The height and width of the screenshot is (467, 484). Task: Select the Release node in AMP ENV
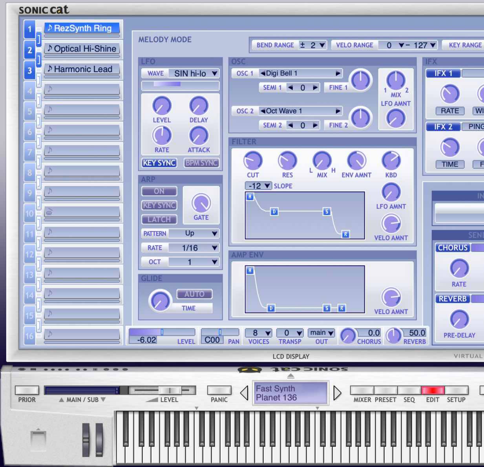(x=342, y=308)
